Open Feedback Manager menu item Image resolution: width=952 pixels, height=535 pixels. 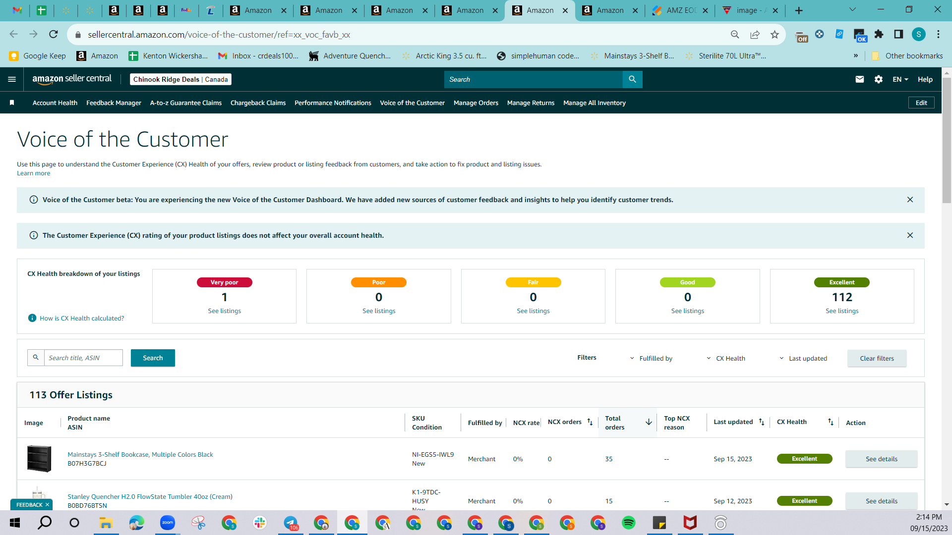(114, 103)
